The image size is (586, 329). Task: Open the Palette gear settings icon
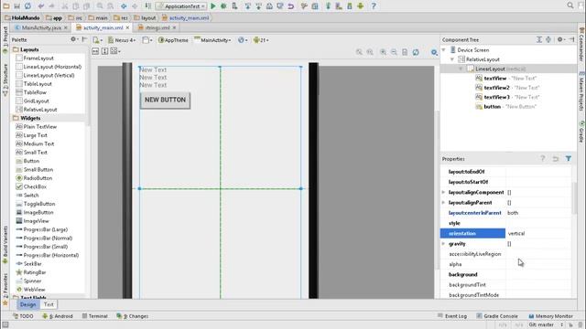pyautogui.click(x=74, y=39)
